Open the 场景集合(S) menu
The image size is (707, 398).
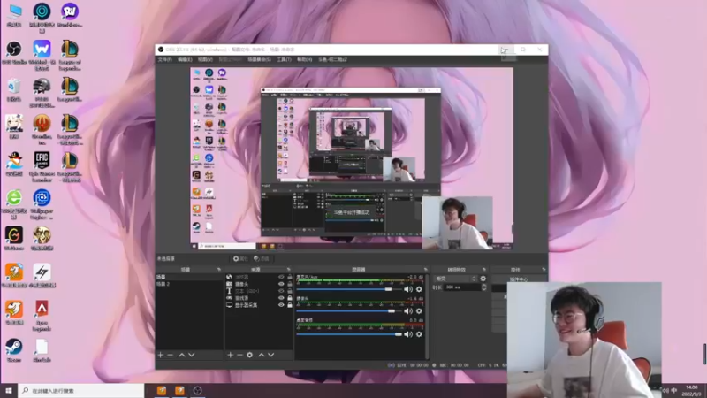[259, 59]
